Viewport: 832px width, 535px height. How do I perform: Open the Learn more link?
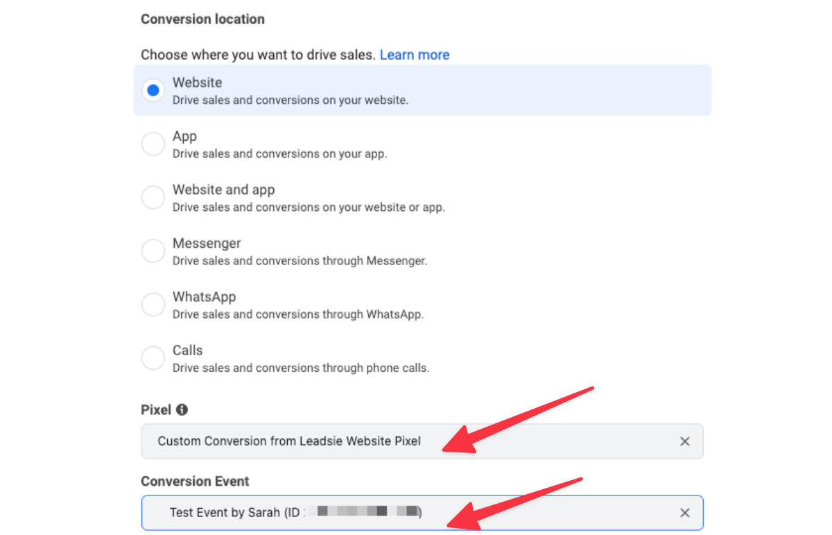(414, 54)
